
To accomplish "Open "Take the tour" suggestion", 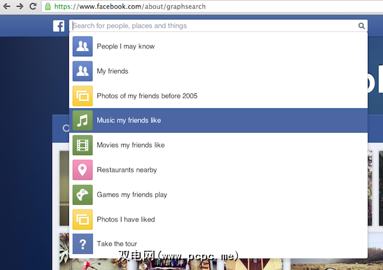I will [218, 244].
